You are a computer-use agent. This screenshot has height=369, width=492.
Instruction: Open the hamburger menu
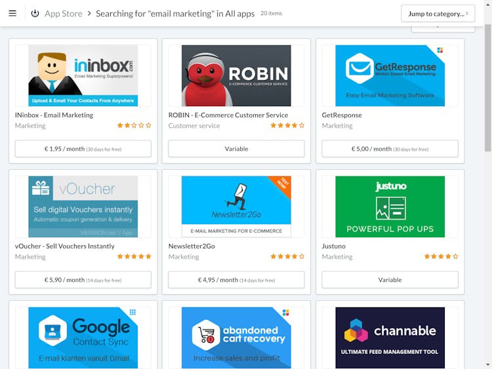tap(12, 13)
